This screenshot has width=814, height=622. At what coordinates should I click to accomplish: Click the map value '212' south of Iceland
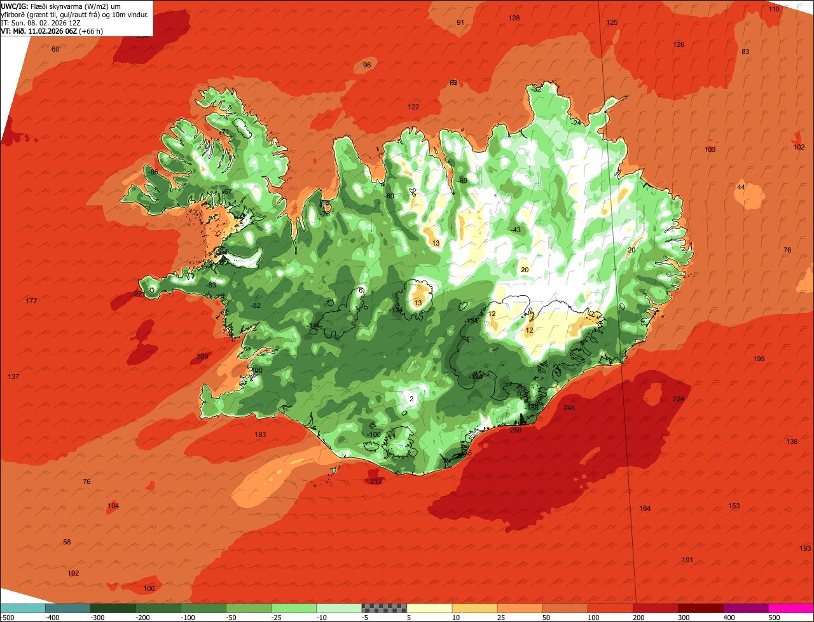point(376,482)
